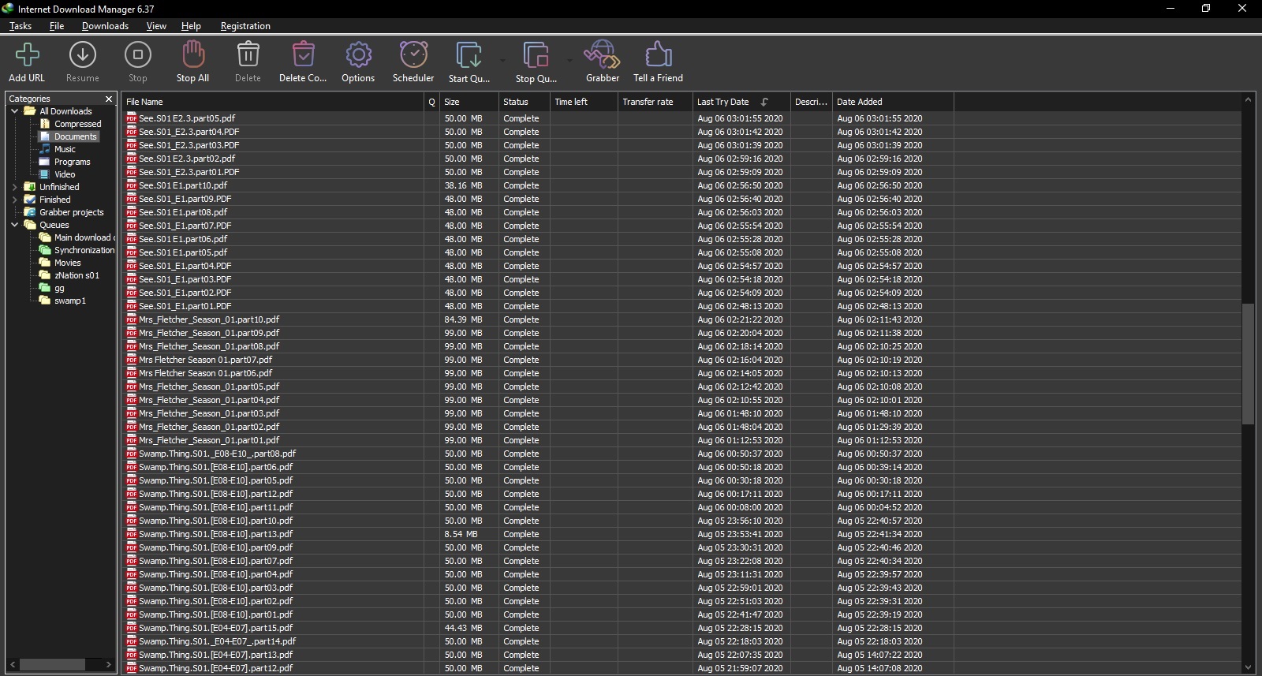Collapse the Queues tree node
1262x676 pixels.
click(x=15, y=225)
